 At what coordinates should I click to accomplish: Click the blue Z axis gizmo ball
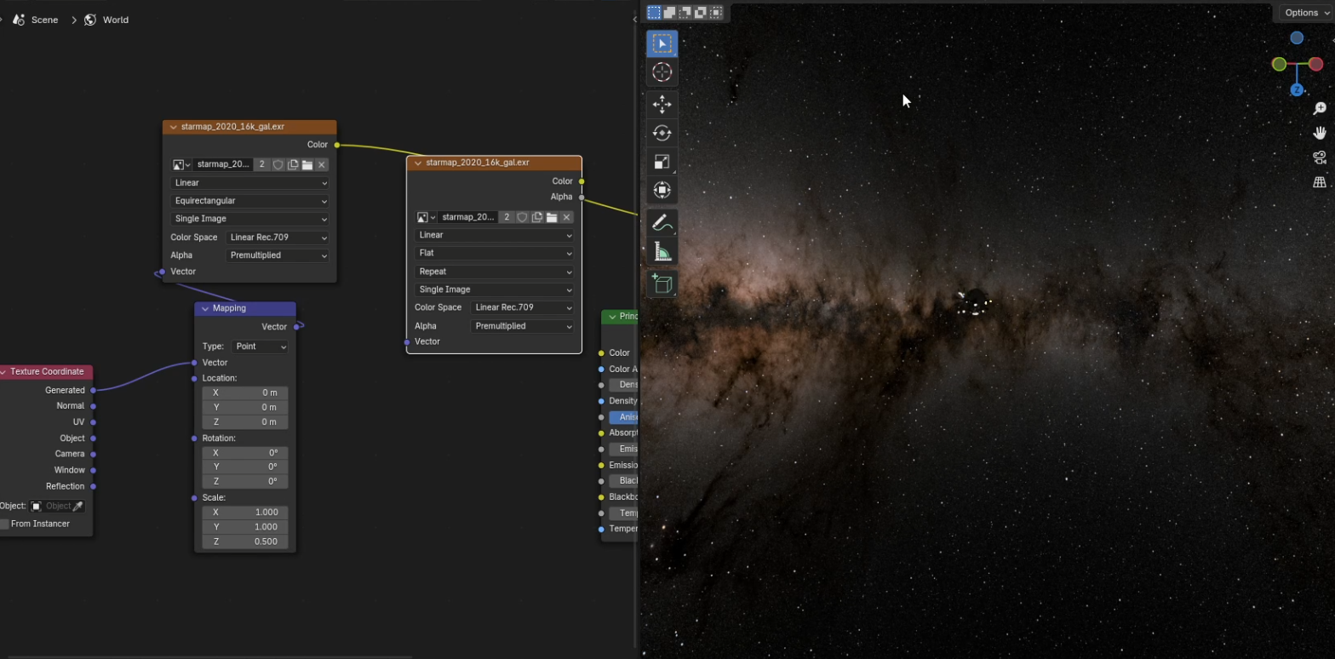point(1297,89)
